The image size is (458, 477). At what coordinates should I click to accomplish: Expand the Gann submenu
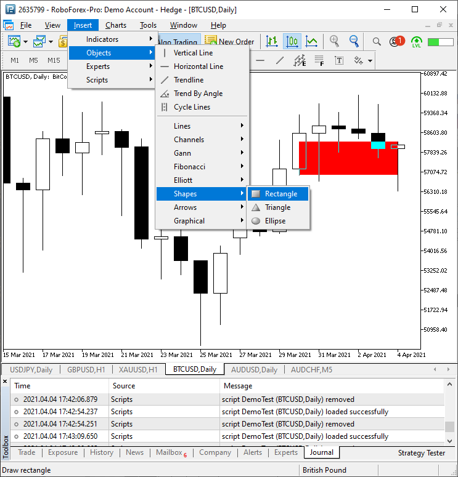tap(202, 153)
